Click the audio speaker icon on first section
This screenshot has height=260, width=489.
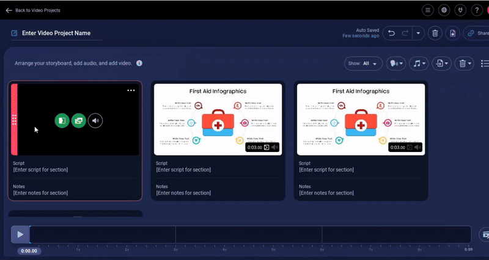[x=95, y=121]
